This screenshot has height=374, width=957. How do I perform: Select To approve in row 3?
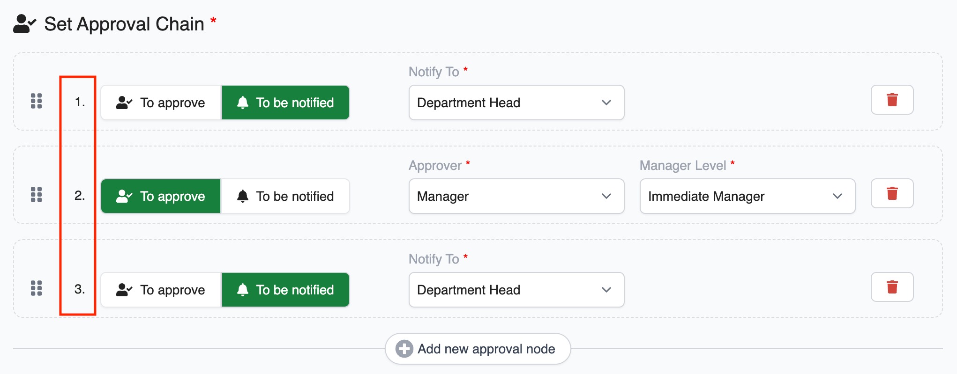161,290
